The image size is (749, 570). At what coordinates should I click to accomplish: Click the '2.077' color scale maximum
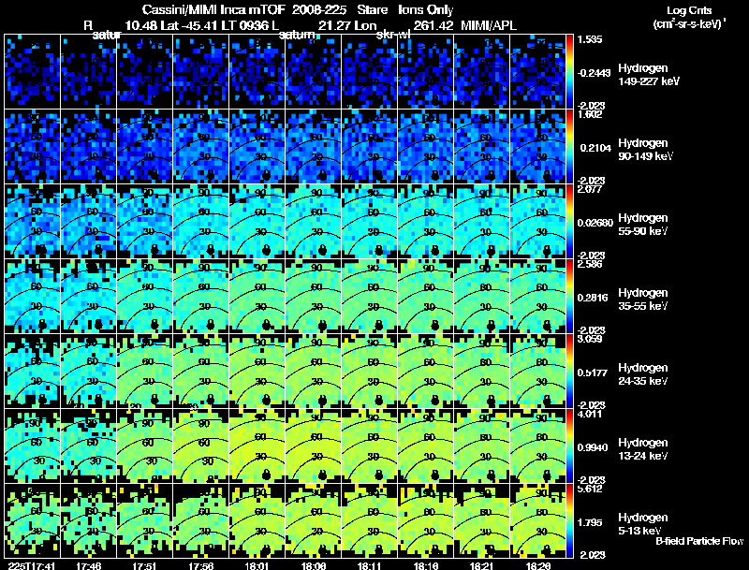click(590, 189)
